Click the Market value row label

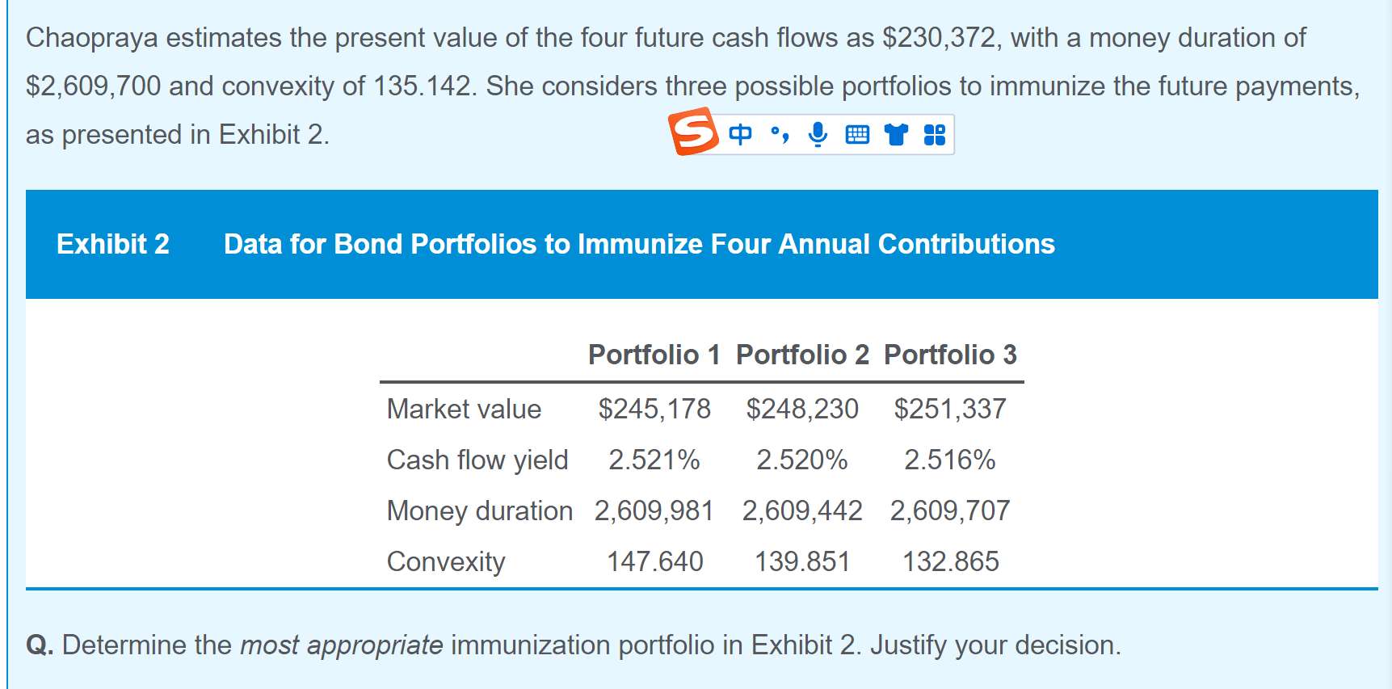pyautogui.click(x=464, y=409)
